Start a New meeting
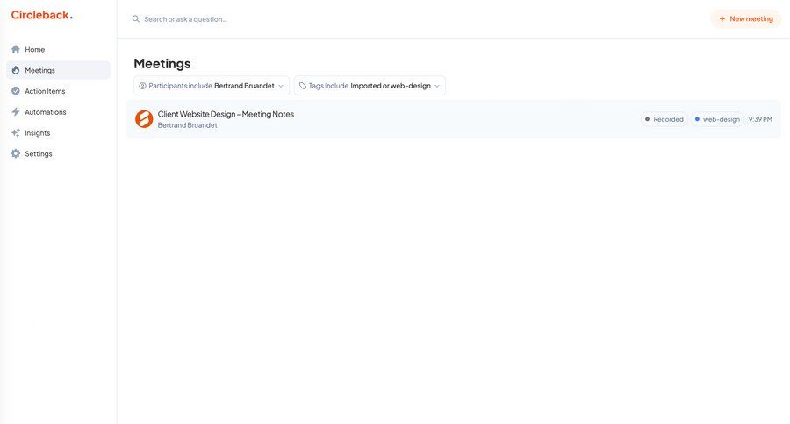 point(745,18)
